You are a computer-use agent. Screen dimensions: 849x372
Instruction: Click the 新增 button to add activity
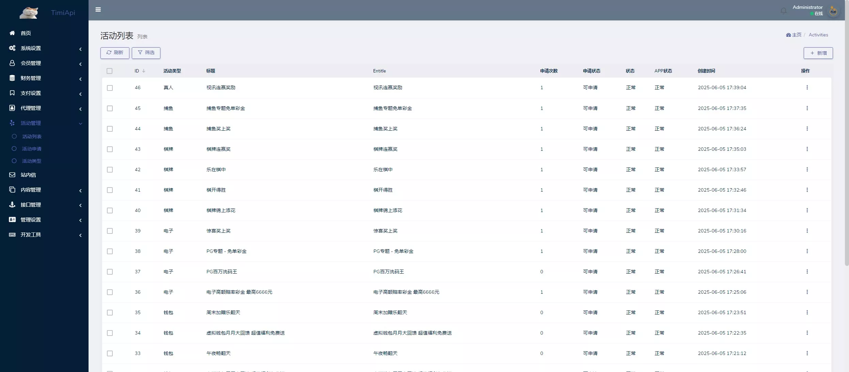(818, 53)
